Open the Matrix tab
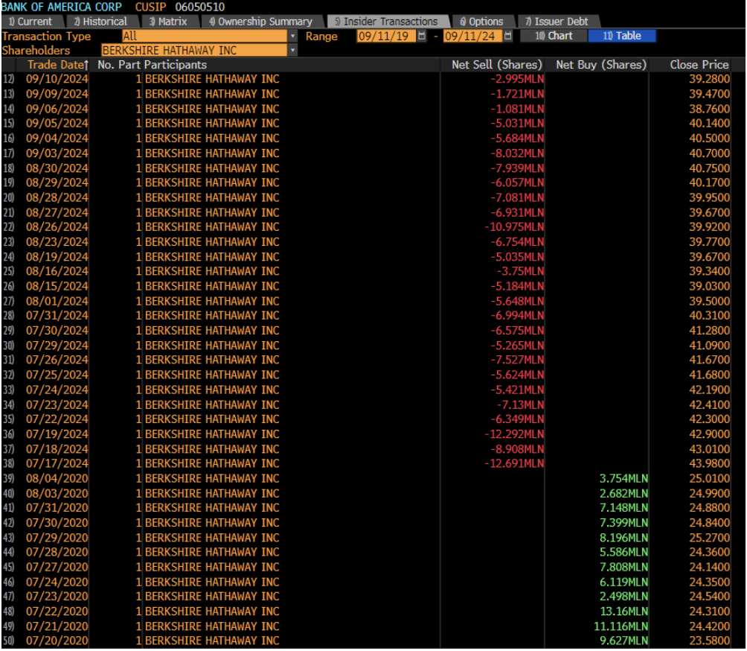Image resolution: width=747 pixels, height=651 pixels. 169,22
